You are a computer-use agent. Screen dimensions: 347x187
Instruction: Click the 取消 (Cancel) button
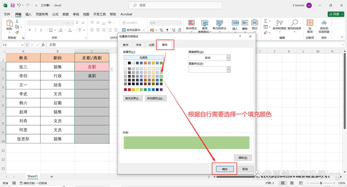coord(245,169)
